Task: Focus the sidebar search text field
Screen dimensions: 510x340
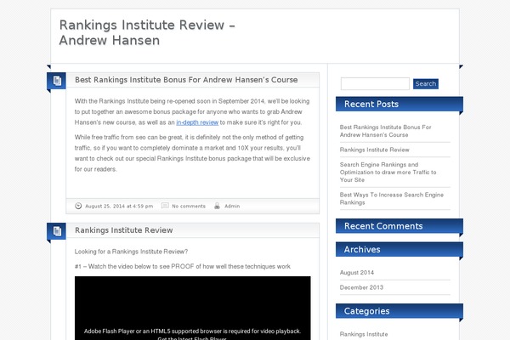Action: 375,83
